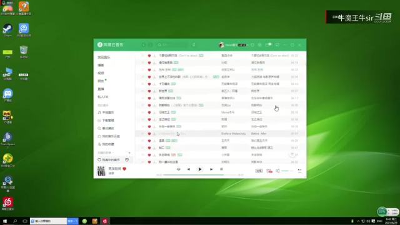Open 下载管理 in the sidebar
400x225 pixels.
point(106,121)
